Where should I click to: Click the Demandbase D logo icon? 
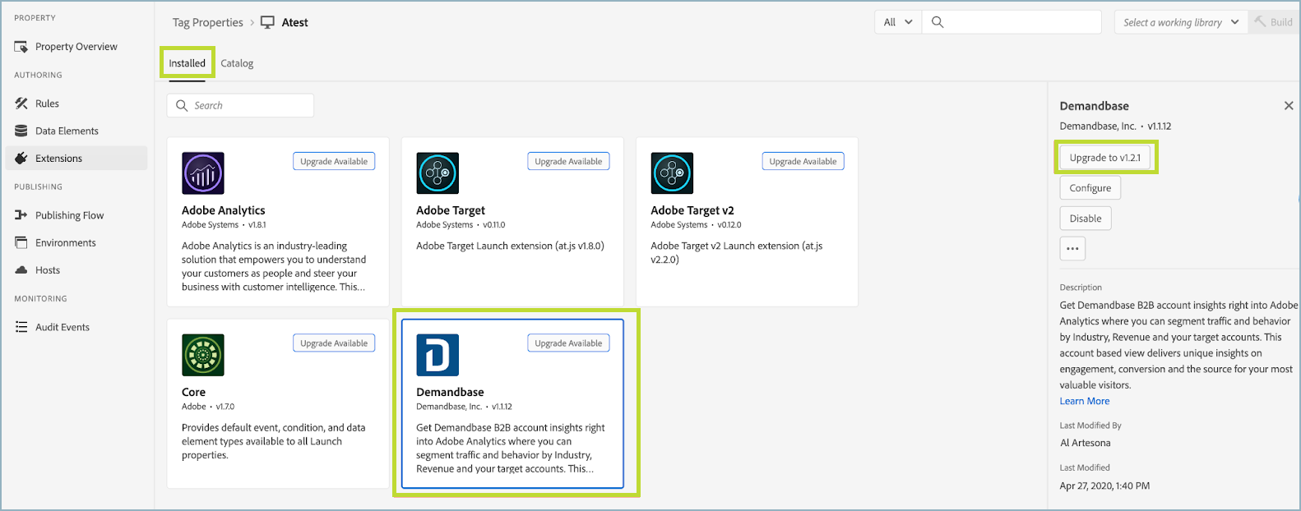coord(438,355)
